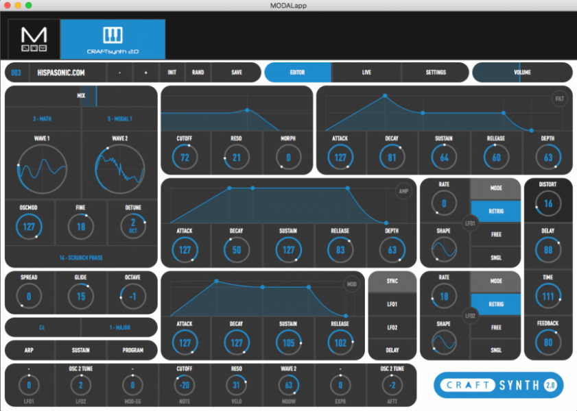
Task: Click the Craft Synth 2.0 badge bottom right
Action: [x=497, y=385]
